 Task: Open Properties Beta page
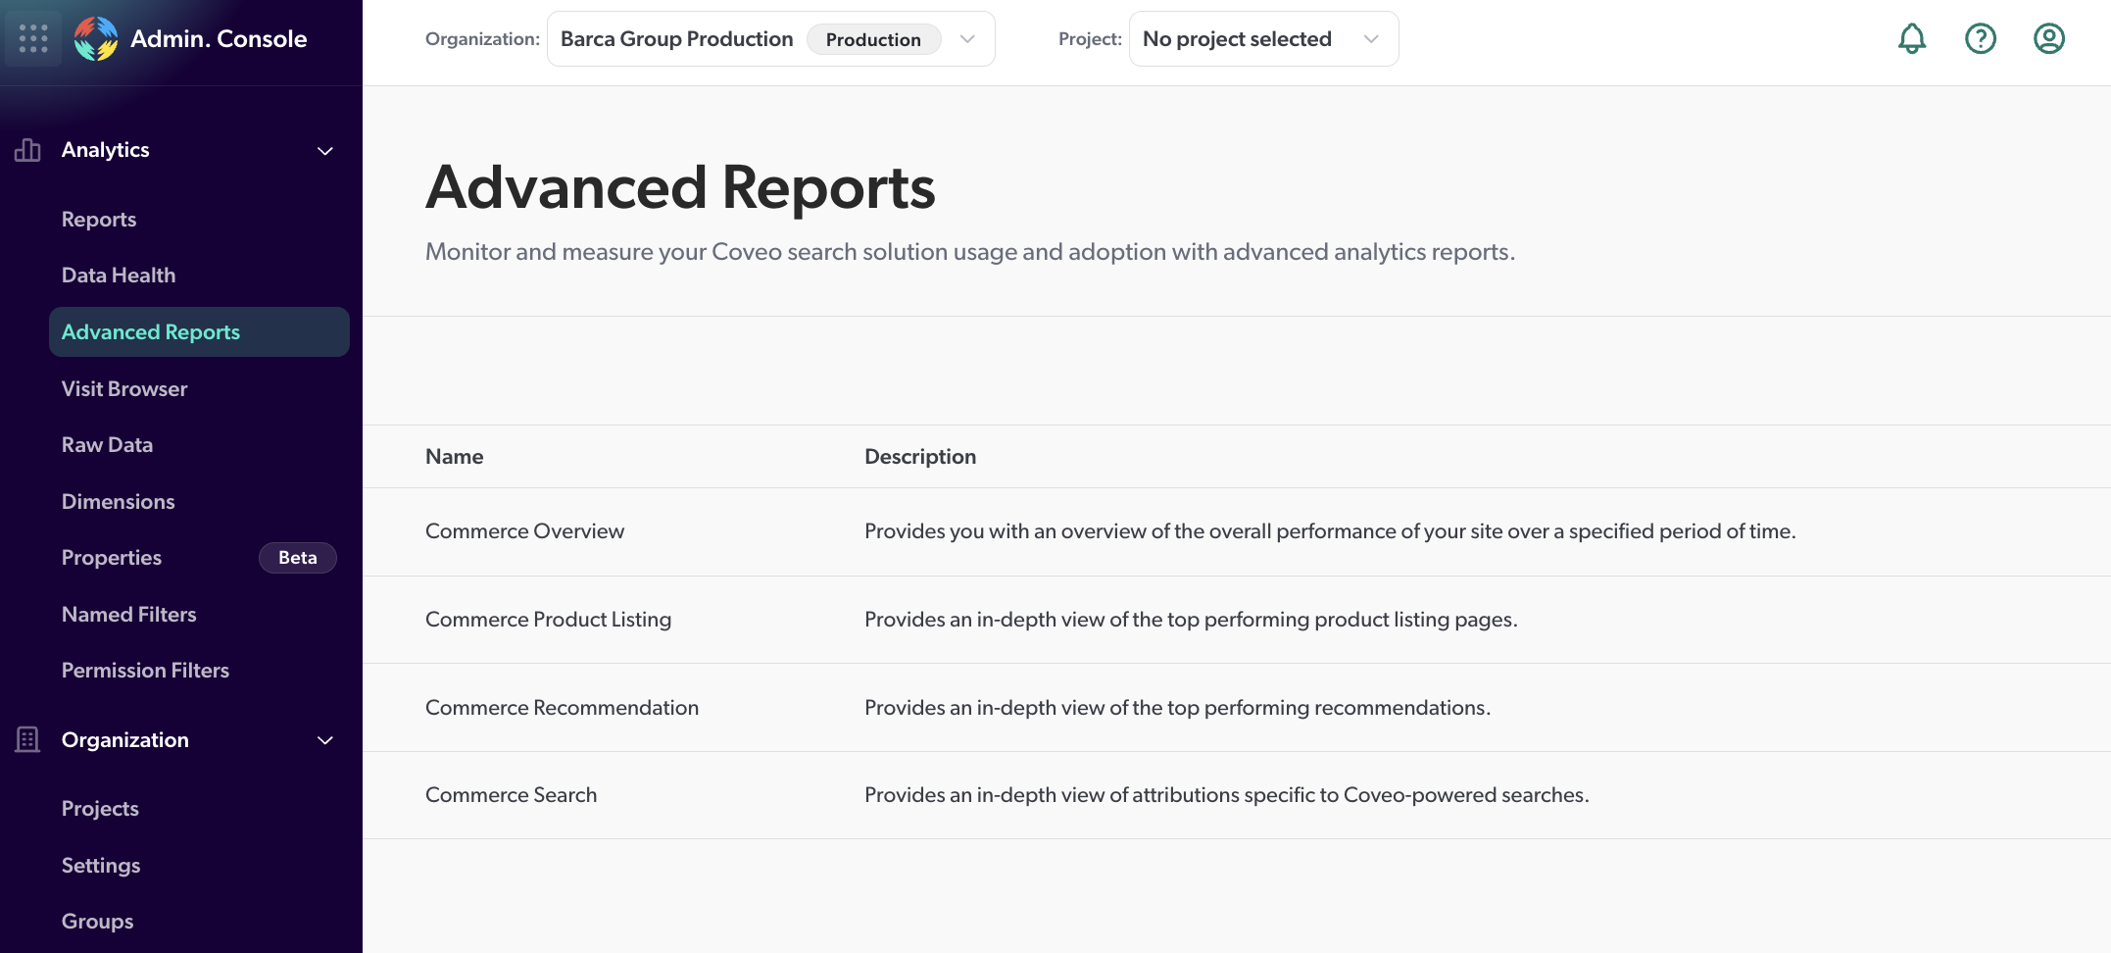pos(112,558)
